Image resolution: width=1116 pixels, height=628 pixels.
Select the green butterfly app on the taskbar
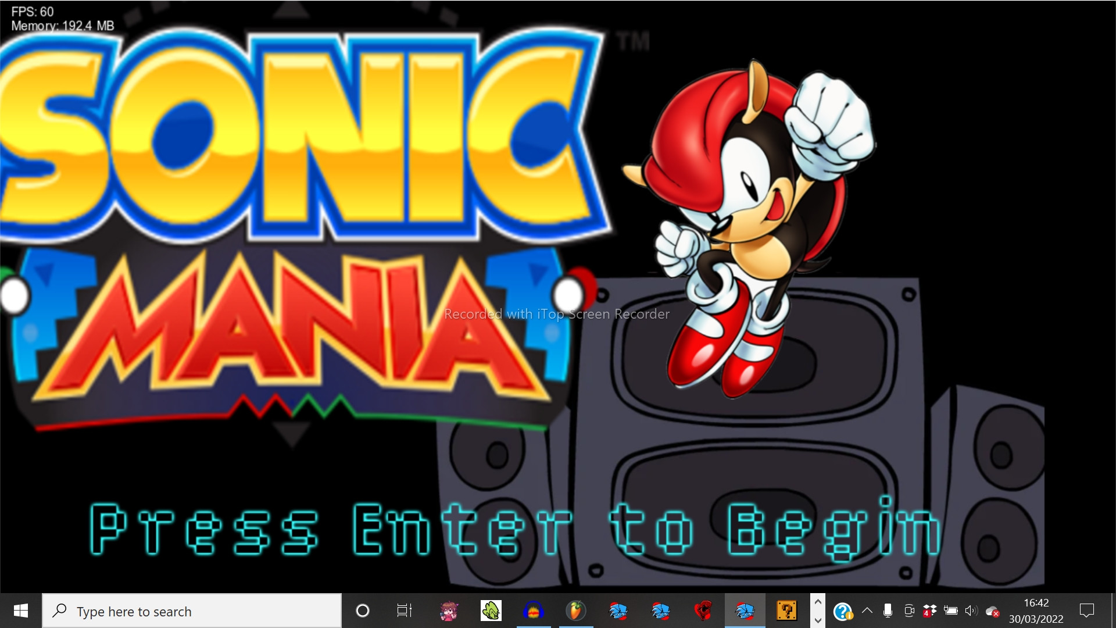click(x=491, y=611)
